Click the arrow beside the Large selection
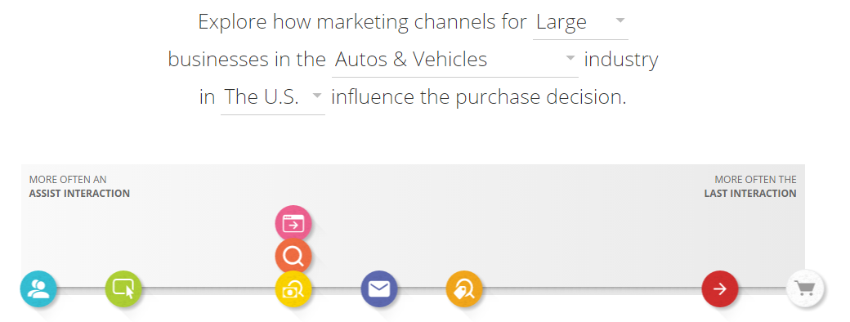This screenshot has height=322, width=850. [x=620, y=20]
